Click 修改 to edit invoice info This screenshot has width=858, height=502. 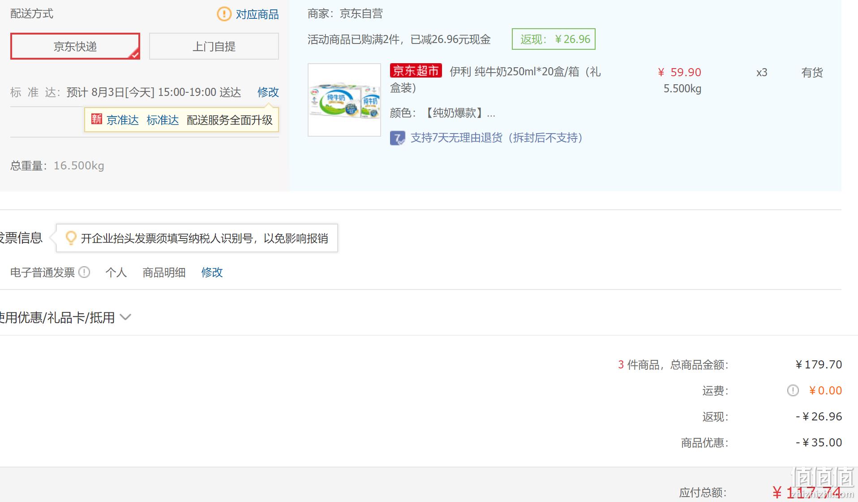pyautogui.click(x=212, y=272)
